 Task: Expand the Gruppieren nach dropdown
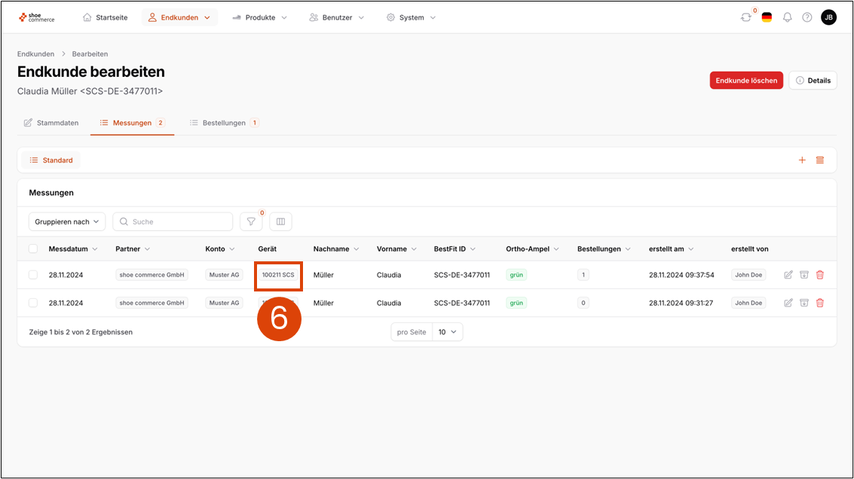coord(67,221)
